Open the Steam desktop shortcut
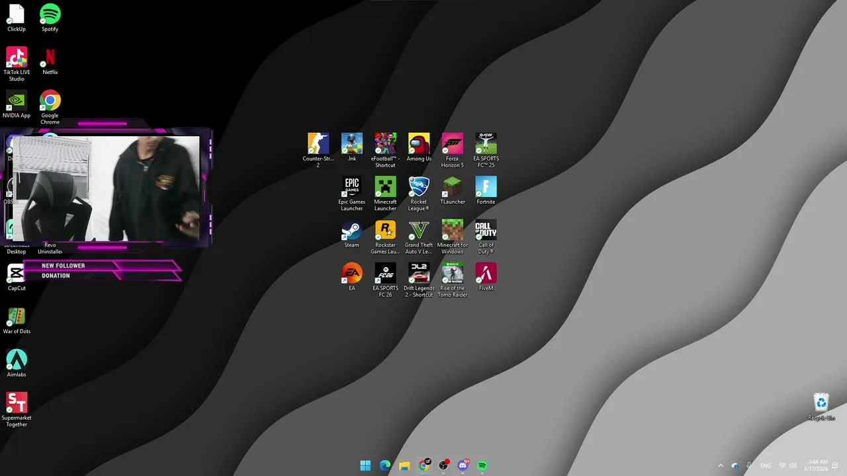The image size is (847, 476). tap(352, 234)
